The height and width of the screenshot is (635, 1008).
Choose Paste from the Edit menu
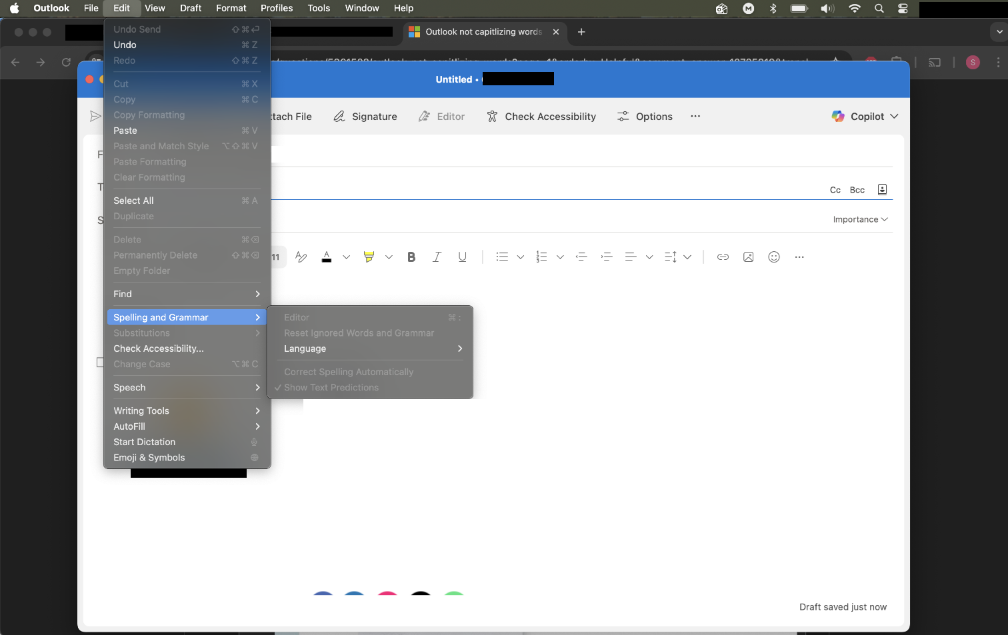(x=187, y=131)
